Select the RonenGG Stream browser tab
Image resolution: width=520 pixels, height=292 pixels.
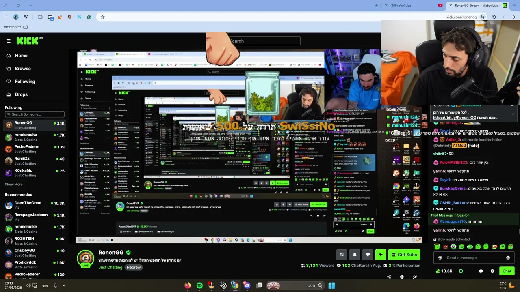point(478,6)
